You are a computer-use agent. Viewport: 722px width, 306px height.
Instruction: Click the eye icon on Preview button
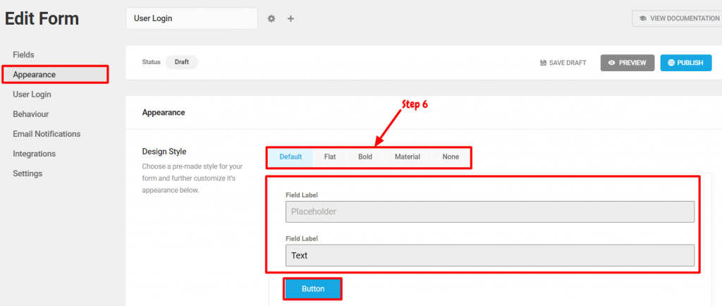pyautogui.click(x=612, y=63)
